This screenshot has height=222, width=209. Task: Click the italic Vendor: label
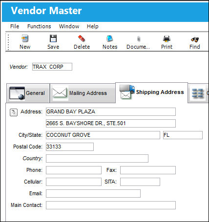tap(19, 67)
